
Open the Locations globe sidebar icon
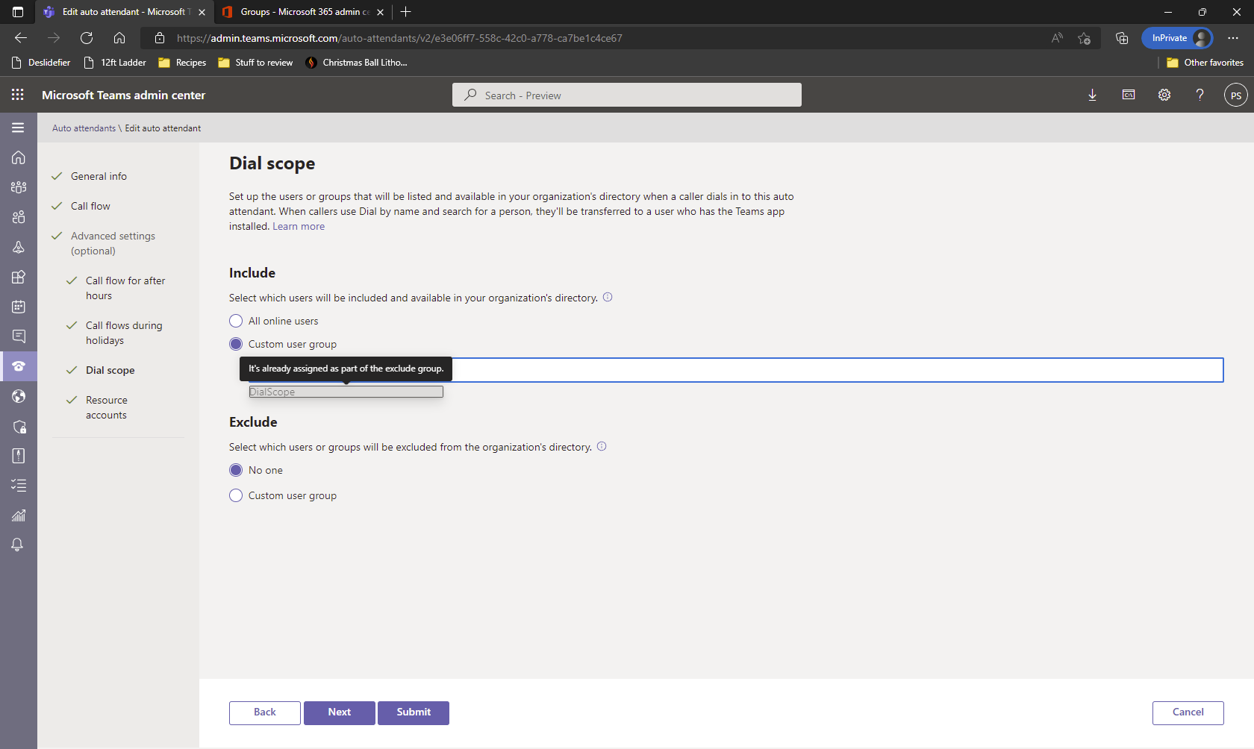tap(19, 396)
